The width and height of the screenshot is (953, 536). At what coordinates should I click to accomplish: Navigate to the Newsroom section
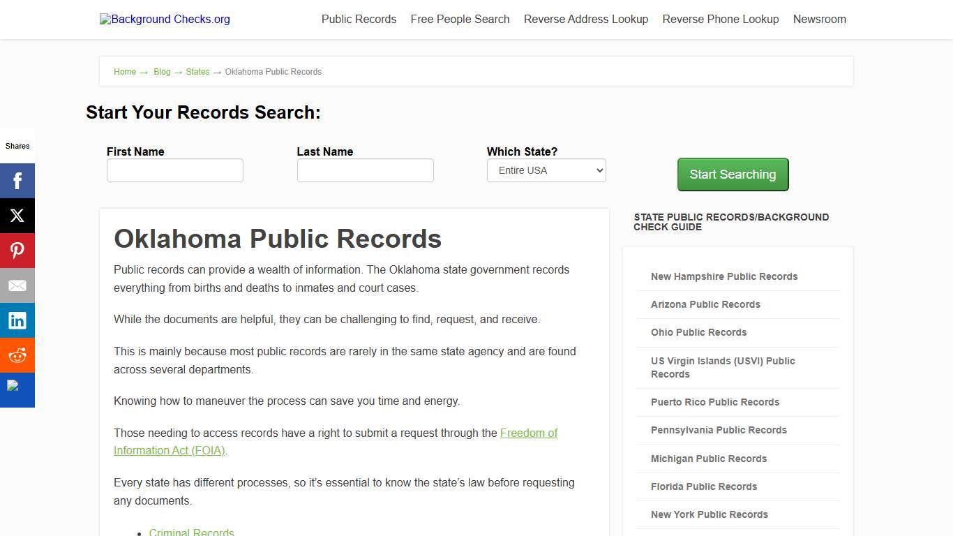819,19
